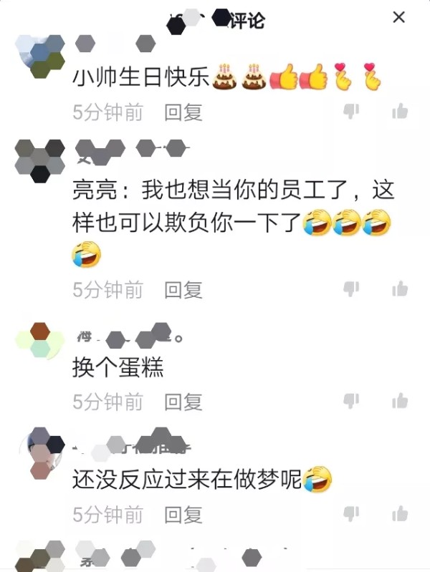Reply to the 亮亮 comment
This screenshot has width=430, height=572.
(183, 290)
